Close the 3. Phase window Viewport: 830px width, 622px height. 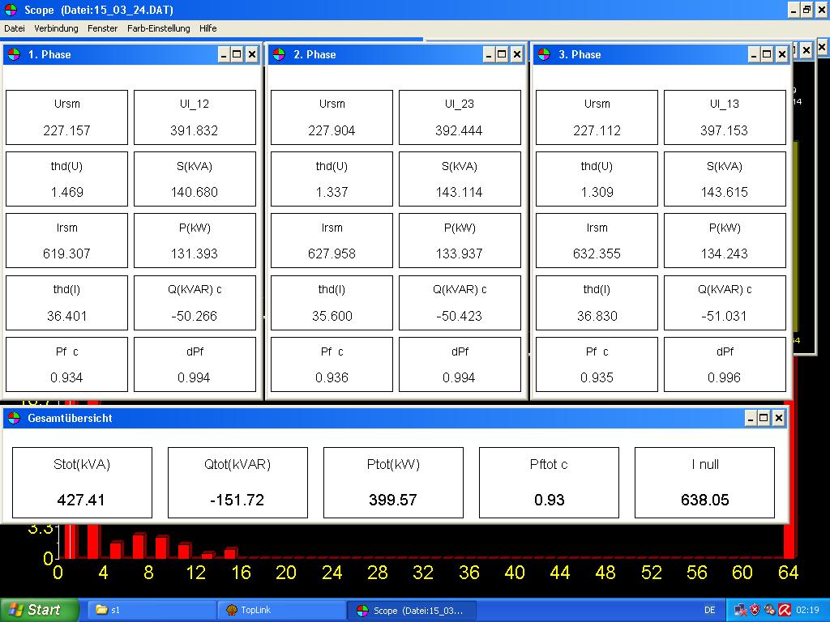pos(782,54)
